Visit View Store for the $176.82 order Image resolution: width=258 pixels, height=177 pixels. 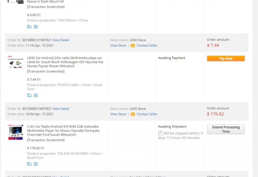pyautogui.click(x=118, y=114)
